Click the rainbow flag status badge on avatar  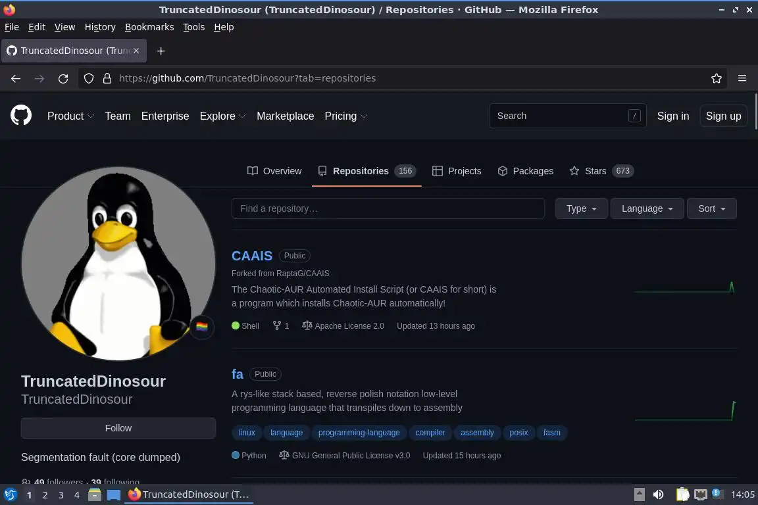[201, 327]
